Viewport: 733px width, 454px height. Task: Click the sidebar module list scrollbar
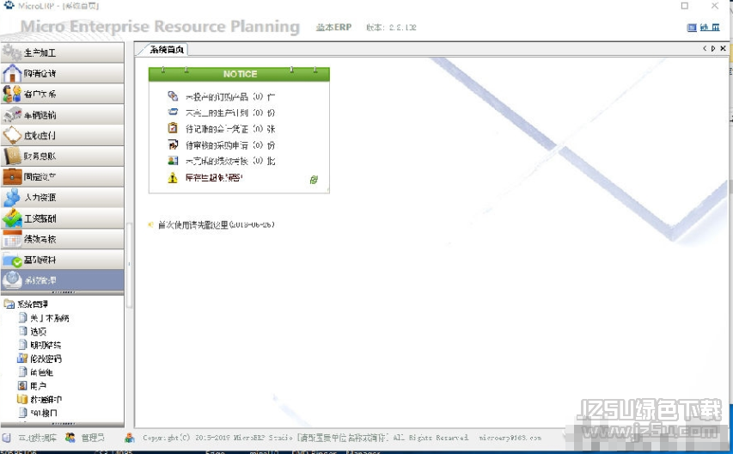[x=129, y=266]
